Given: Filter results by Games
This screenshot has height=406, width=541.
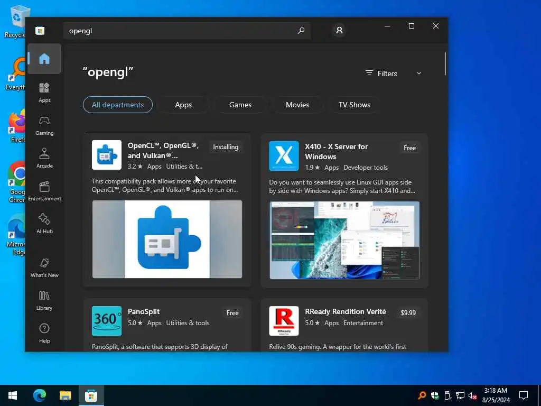Looking at the screenshot, I should [x=240, y=105].
